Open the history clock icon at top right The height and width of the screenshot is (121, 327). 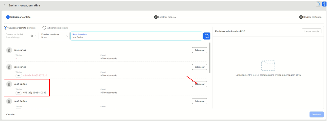tap(324, 4)
